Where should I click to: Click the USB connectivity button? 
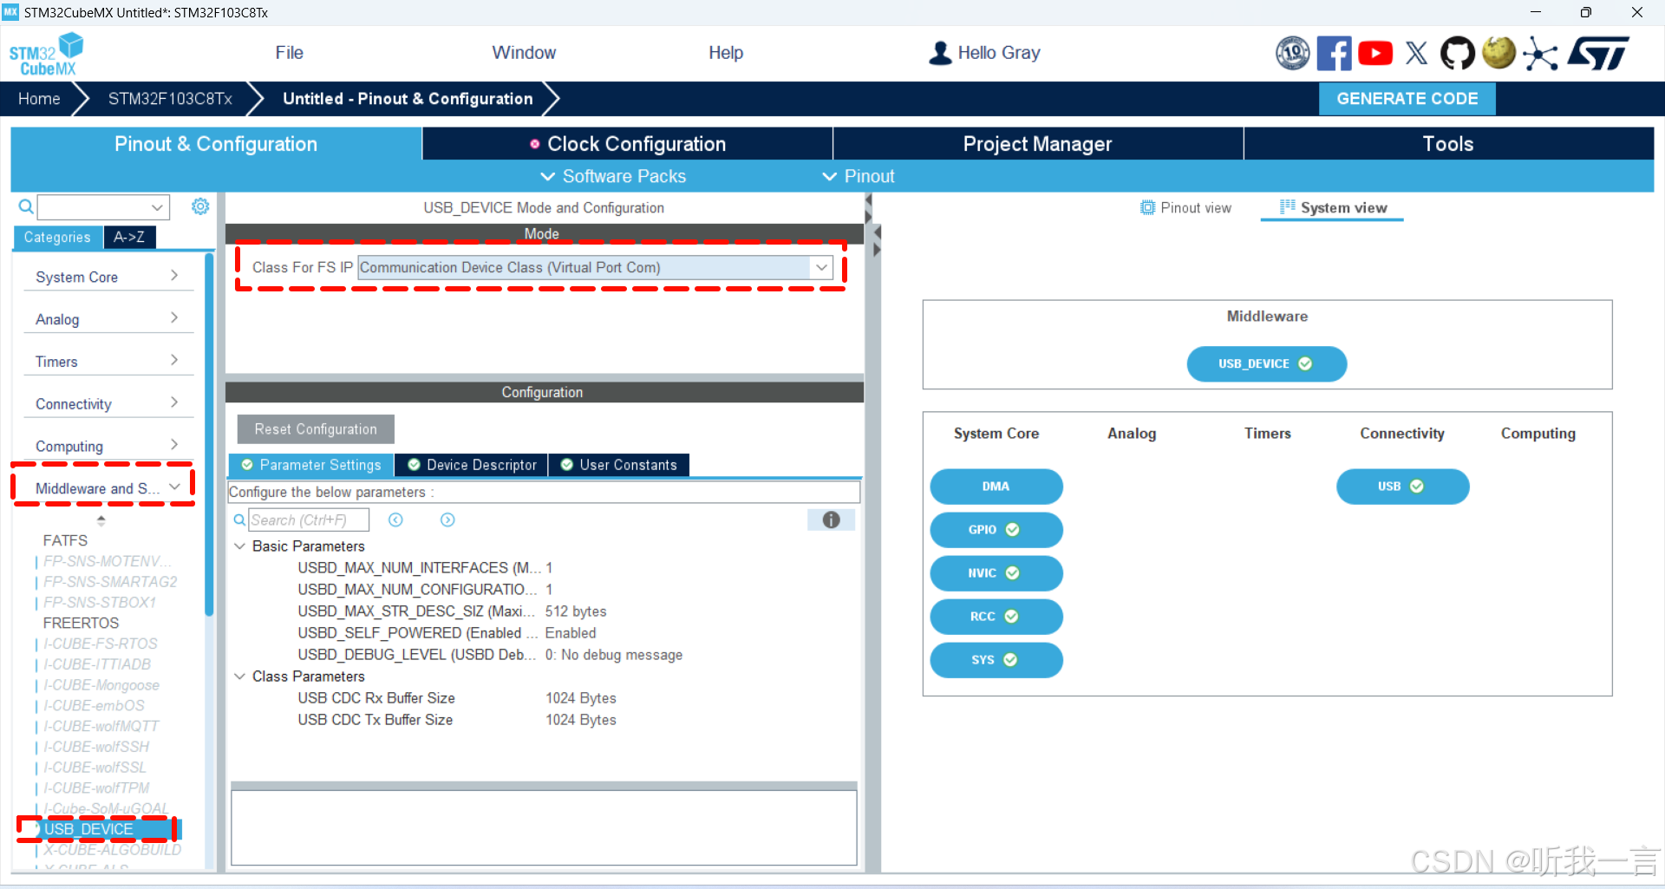click(1402, 487)
